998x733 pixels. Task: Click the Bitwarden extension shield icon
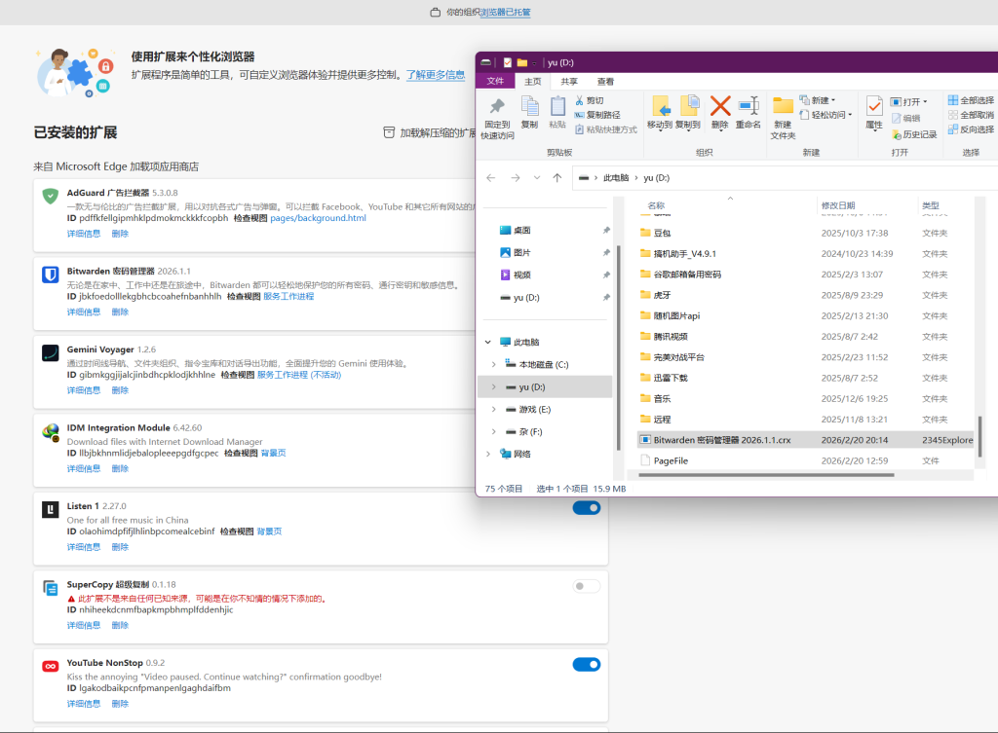click(x=51, y=275)
